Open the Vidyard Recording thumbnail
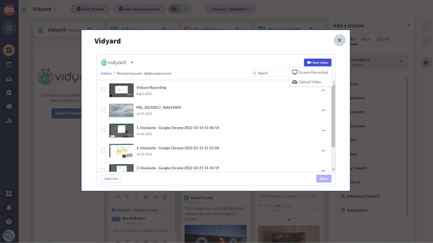The height and width of the screenshot is (243, 433). coord(121,90)
